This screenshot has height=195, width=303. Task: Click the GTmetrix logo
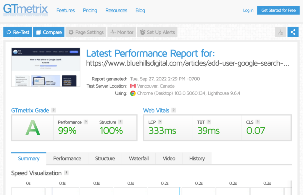point(25,10)
